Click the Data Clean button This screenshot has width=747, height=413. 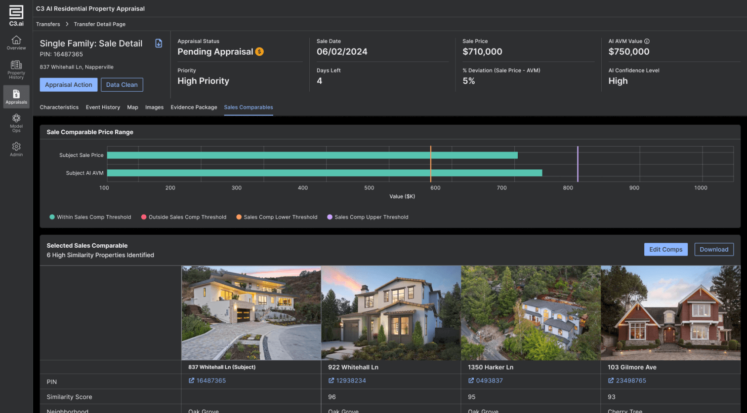click(x=122, y=85)
